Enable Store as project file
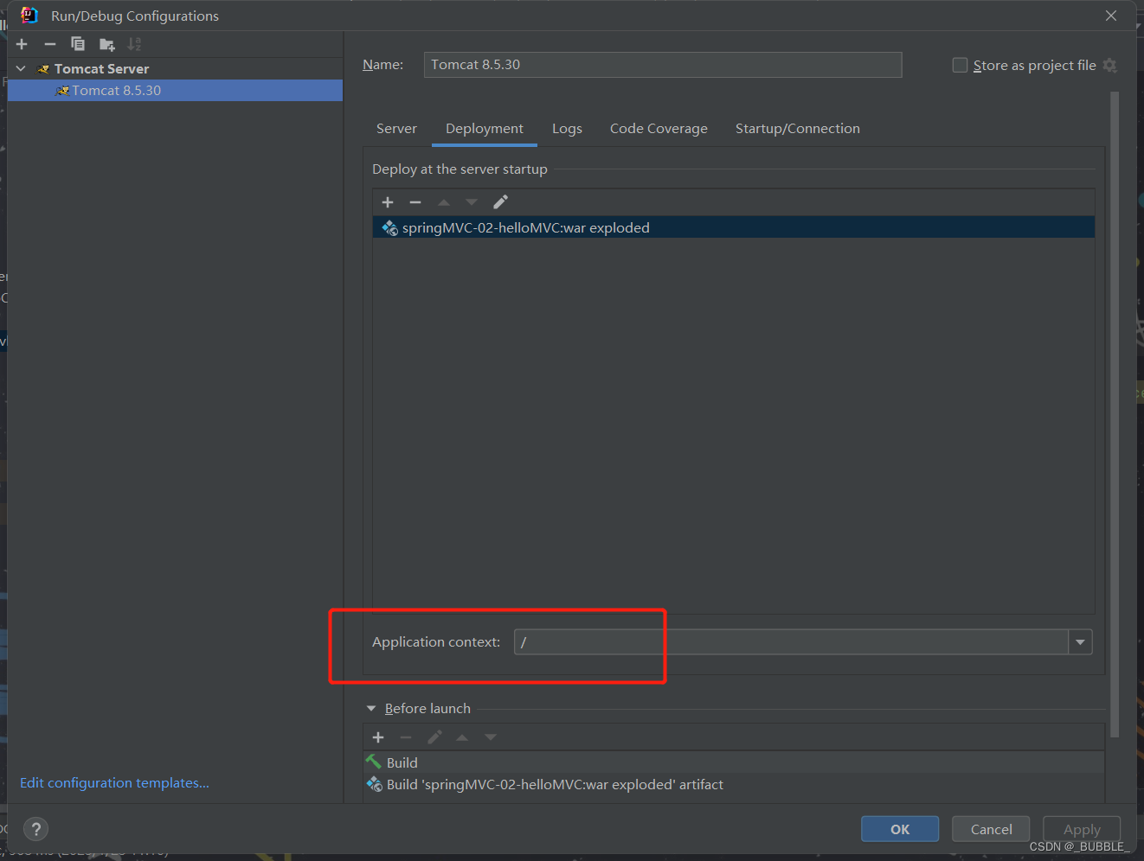 point(960,66)
